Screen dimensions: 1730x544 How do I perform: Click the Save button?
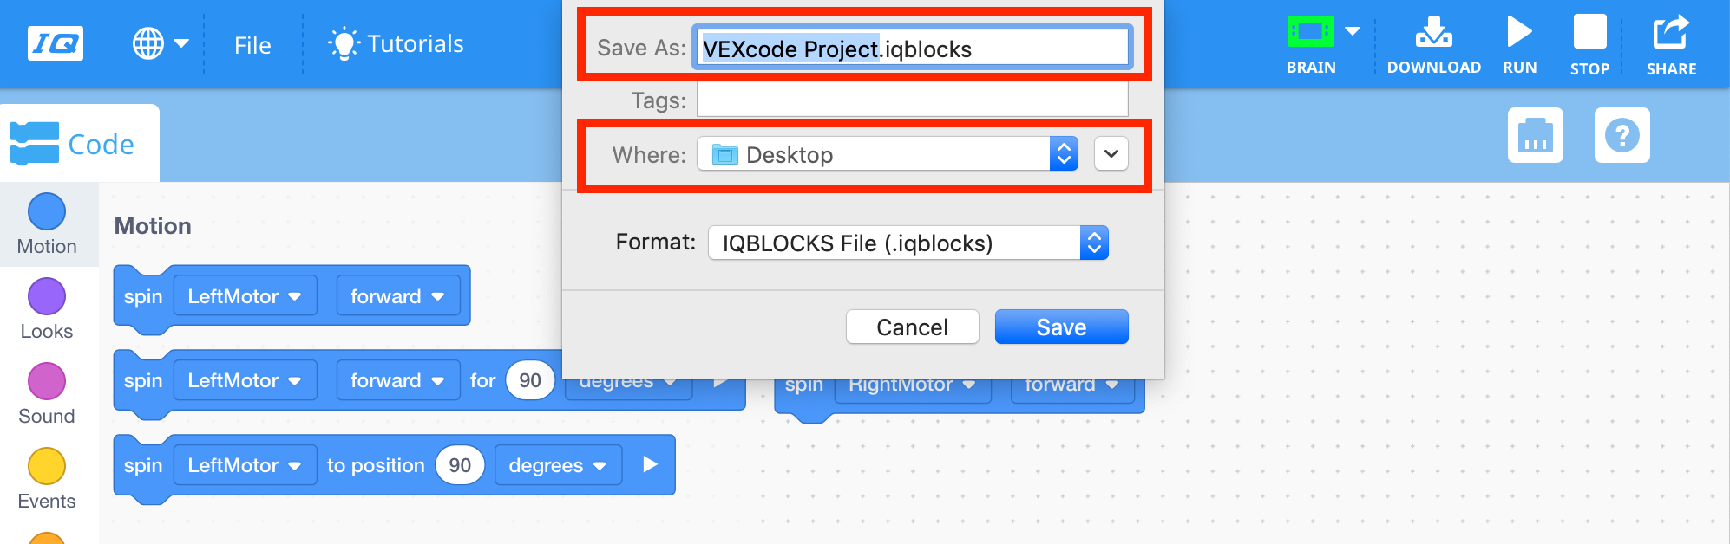click(x=1061, y=327)
